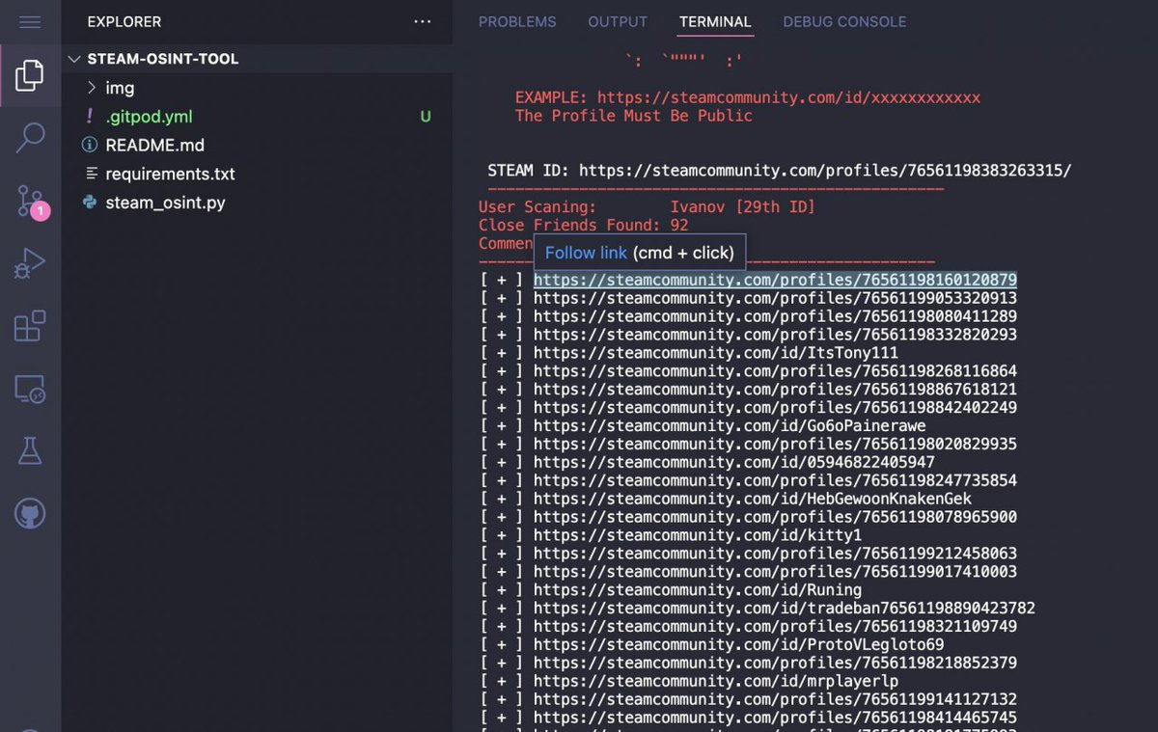Switch to the DEBUG CONSOLE tab
Screen dimensions: 1158x732
pyautogui.click(x=844, y=21)
